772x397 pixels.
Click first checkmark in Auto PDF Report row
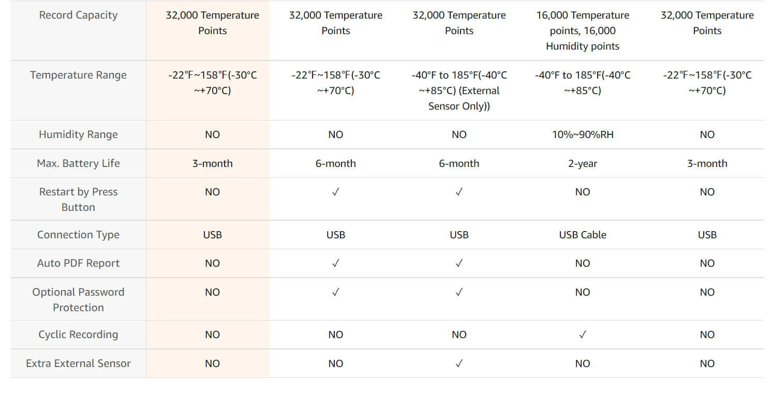(x=336, y=263)
